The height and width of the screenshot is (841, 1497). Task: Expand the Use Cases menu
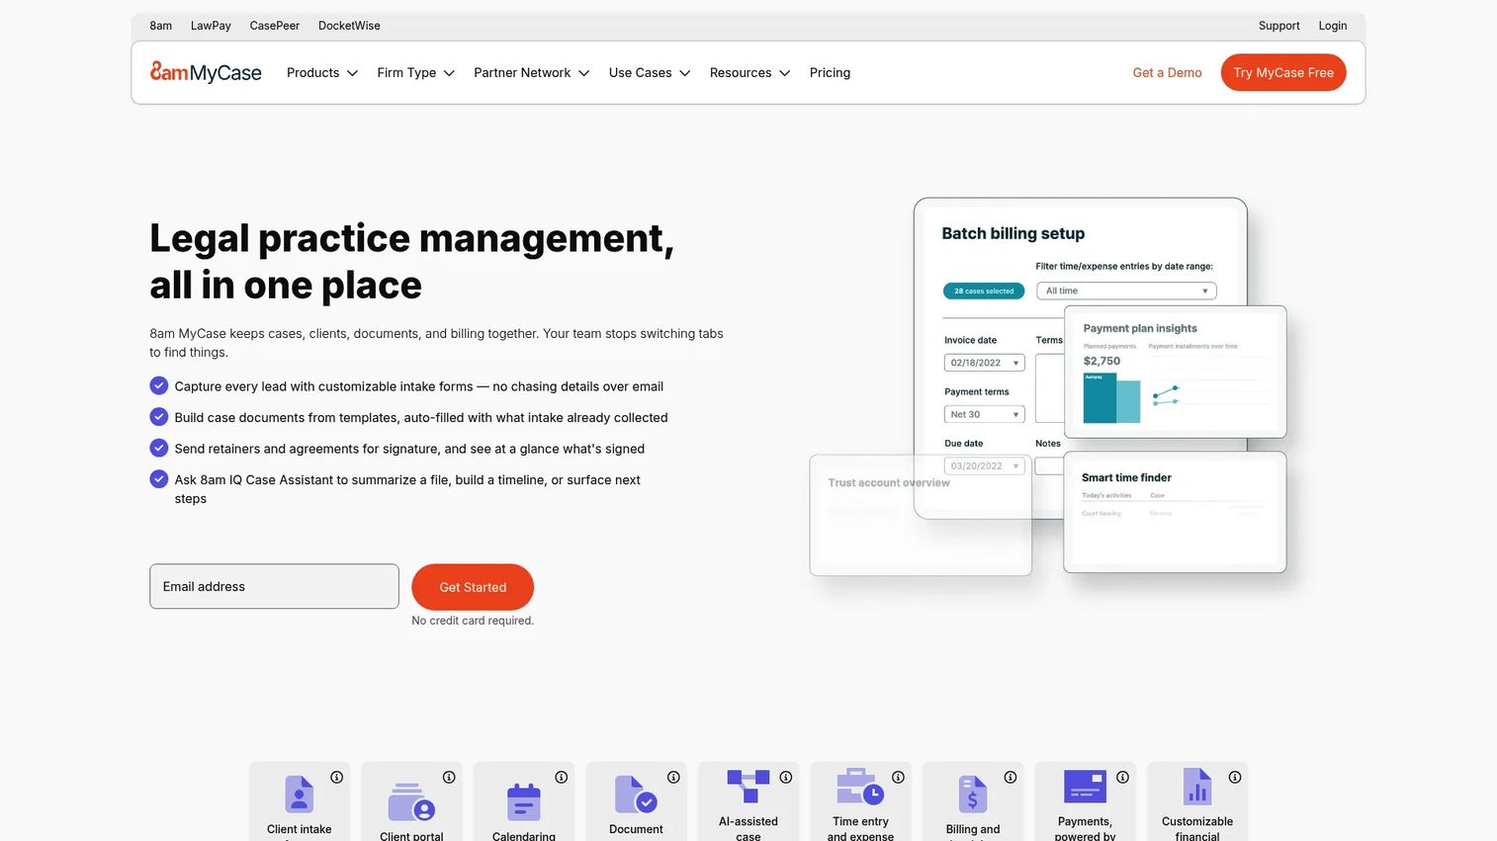tap(650, 72)
